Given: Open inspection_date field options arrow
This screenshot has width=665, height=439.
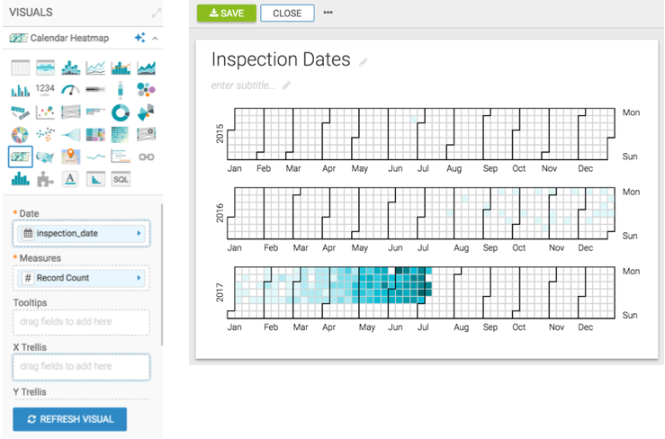Looking at the screenshot, I should pos(138,233).
